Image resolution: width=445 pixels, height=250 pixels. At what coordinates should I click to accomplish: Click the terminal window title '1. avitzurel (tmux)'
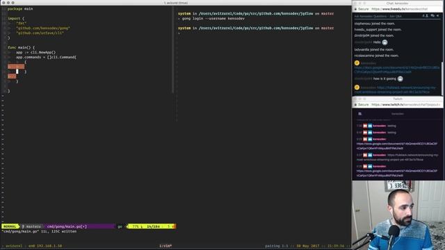(x=176, y=3)
